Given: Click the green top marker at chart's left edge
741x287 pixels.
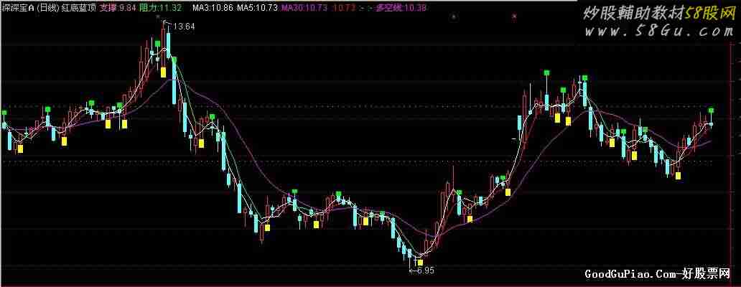Looking at the screenshot, I should click(4, 113).
